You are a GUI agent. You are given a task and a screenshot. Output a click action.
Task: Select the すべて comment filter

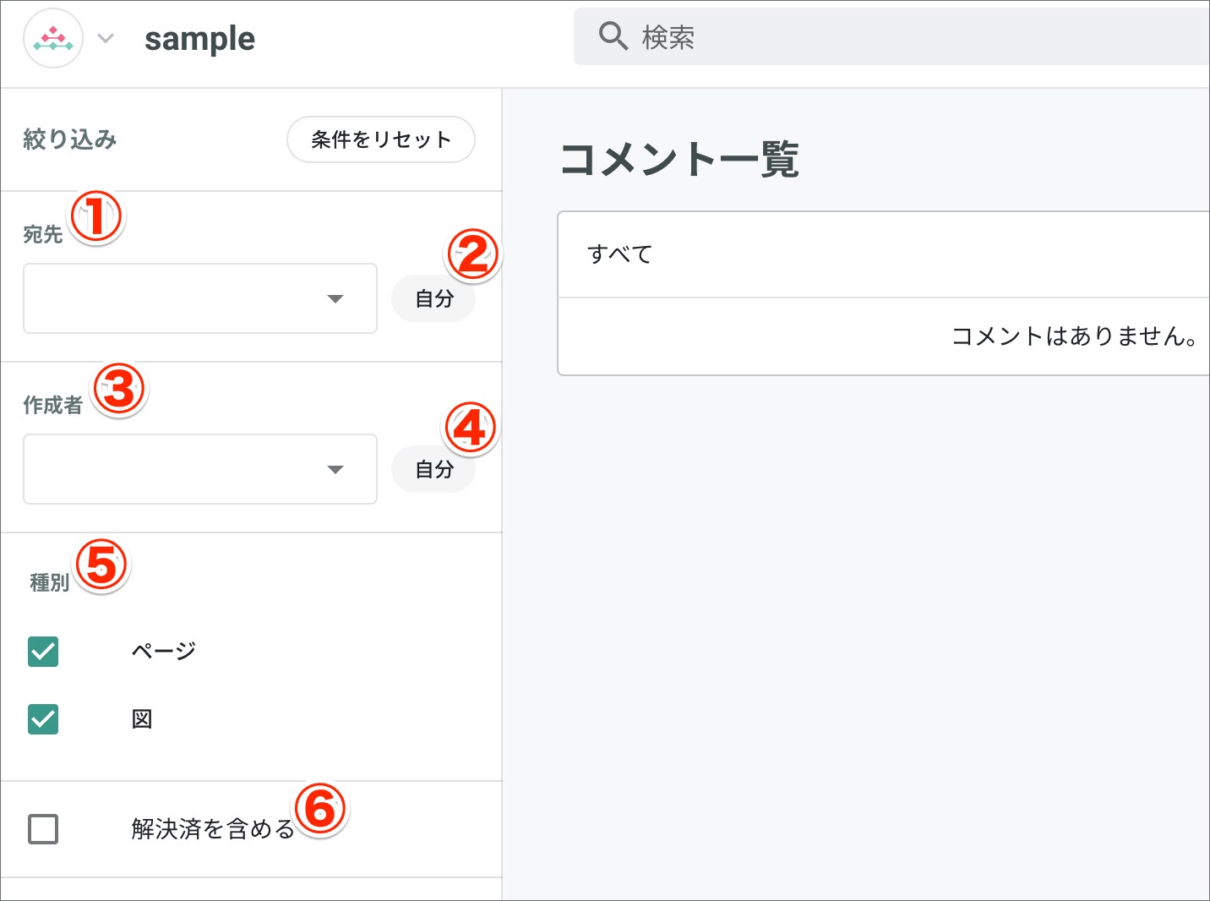tap(619, 254)
